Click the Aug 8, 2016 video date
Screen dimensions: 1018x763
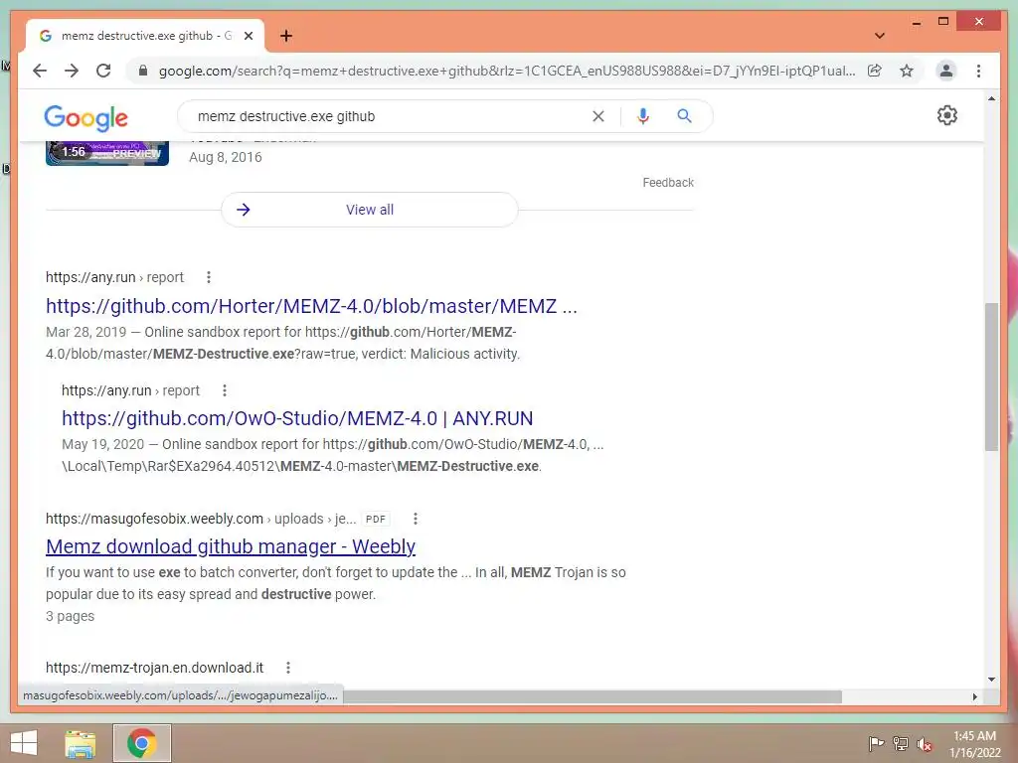tap(226, 157)
